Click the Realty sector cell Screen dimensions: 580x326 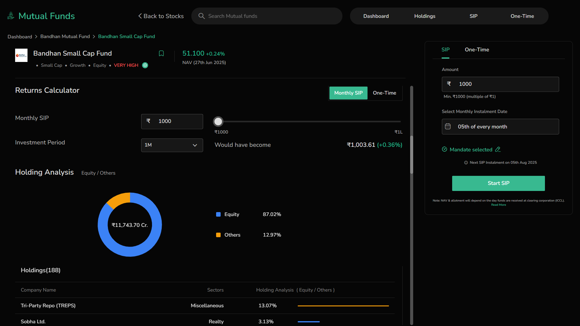216,322
